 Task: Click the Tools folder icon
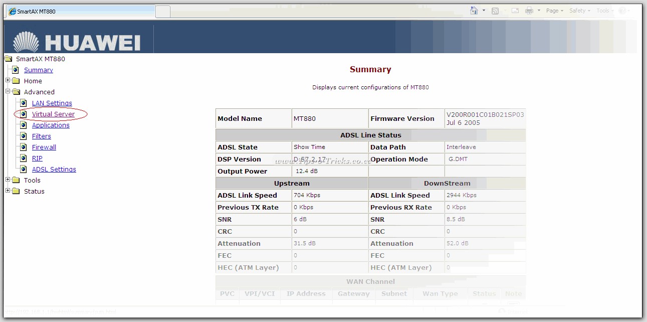tap(16, 180)
